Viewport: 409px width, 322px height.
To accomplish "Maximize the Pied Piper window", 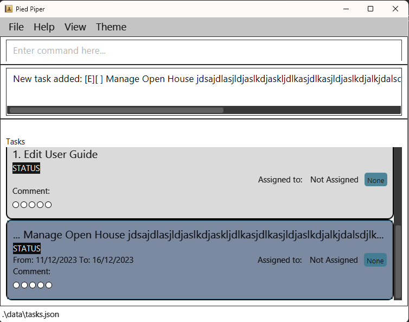I will (370, 9).
